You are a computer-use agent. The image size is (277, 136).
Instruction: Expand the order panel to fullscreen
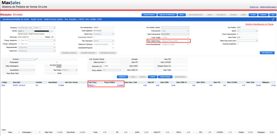(x=273, y=19)
